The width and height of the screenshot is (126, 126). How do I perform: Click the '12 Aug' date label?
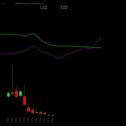coord(16,120)
